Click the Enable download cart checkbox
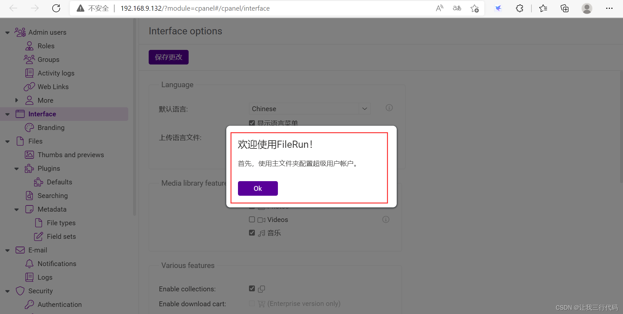Image resolution: width=623 pixels, height=314 pixels. (x=252, y=303)
